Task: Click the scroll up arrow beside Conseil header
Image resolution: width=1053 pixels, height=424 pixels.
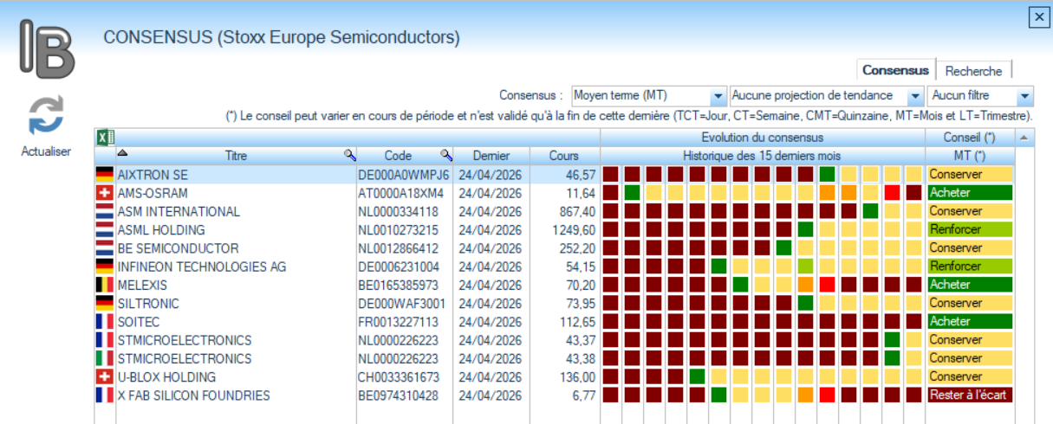Action: 1024,138
